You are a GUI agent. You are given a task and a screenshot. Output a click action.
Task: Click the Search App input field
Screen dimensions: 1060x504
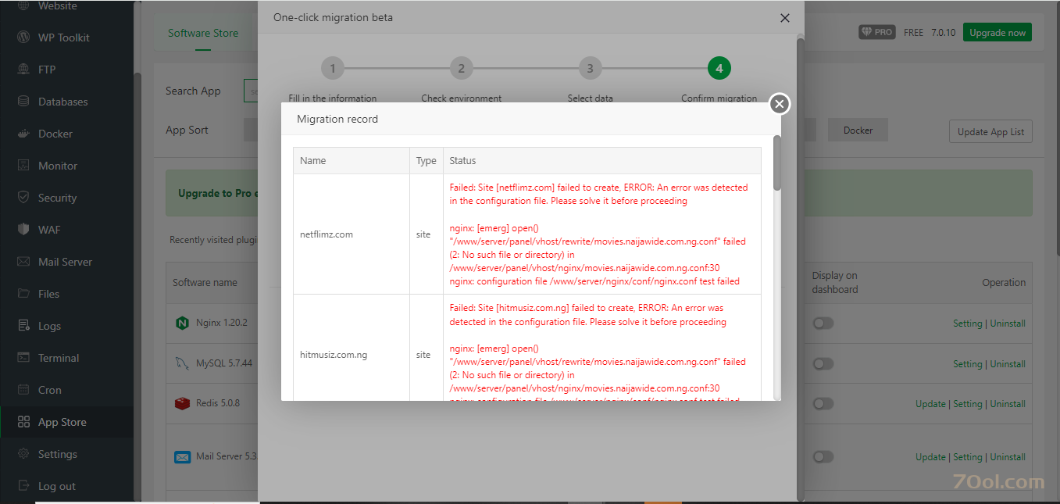[252, 91]
